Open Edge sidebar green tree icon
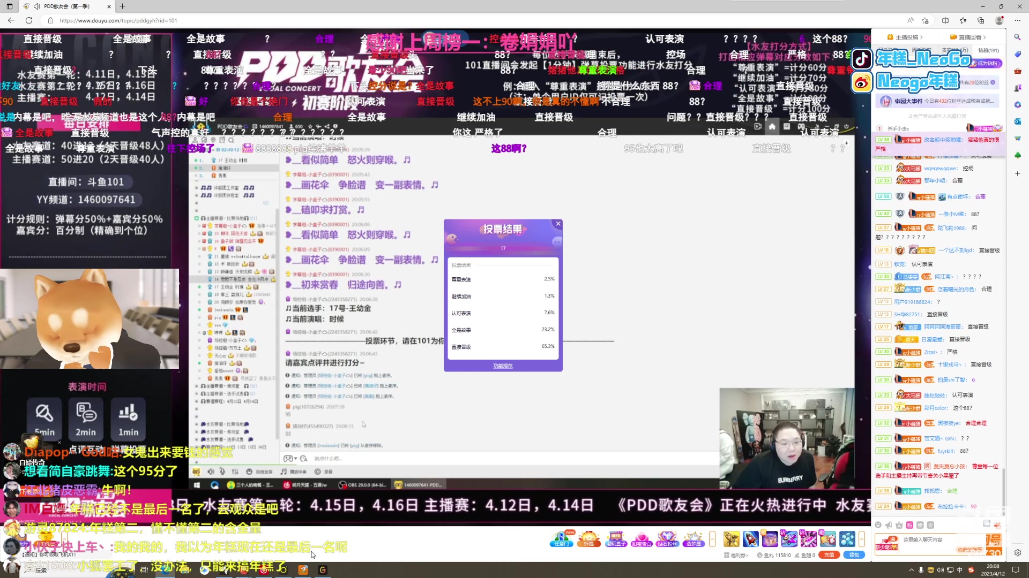The width and height of the screenshot is (1029, 578). (x=1017, y=155)
